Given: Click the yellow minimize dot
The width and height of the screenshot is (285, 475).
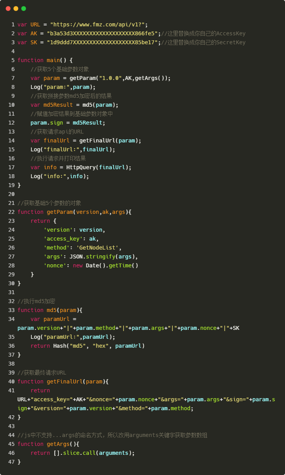Looking at the screenshot, I should point(16,9).
